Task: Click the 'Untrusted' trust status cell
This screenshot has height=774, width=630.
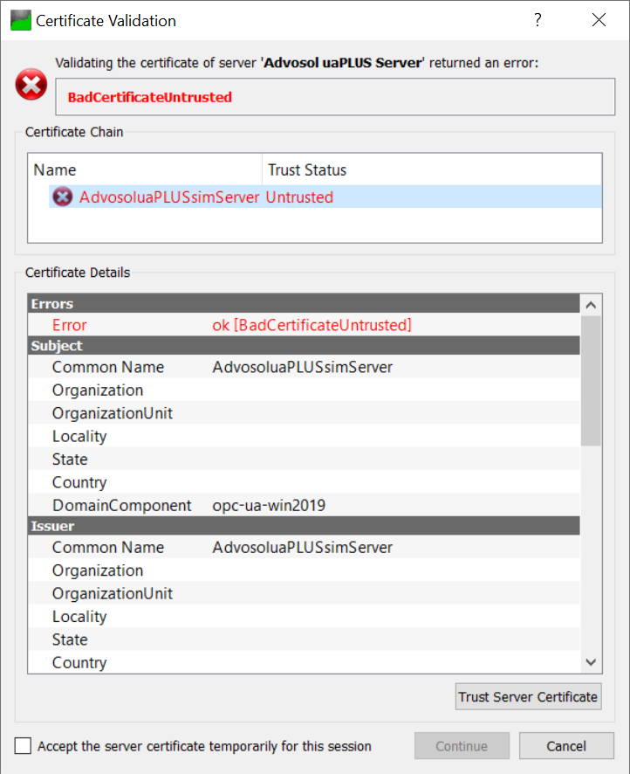Action: click(299, 197)
